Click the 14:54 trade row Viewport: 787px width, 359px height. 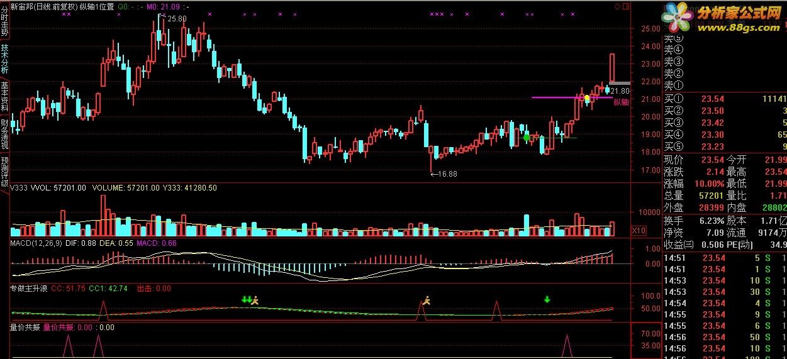click(725, 303)
